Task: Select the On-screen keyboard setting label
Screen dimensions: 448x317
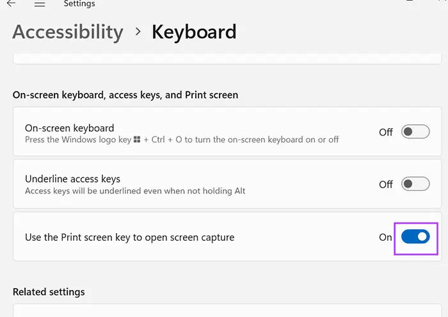Action: tap(69, 127)
